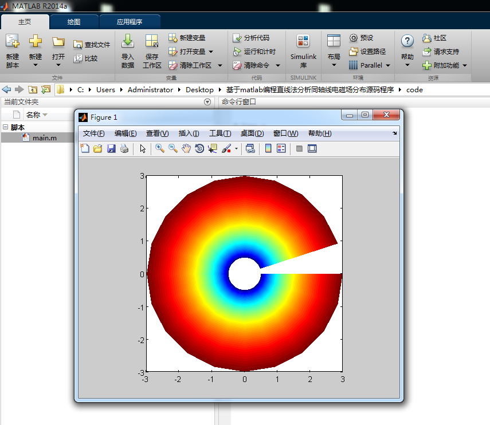Click Analyze Code (分析代码)

click(251, 38)
